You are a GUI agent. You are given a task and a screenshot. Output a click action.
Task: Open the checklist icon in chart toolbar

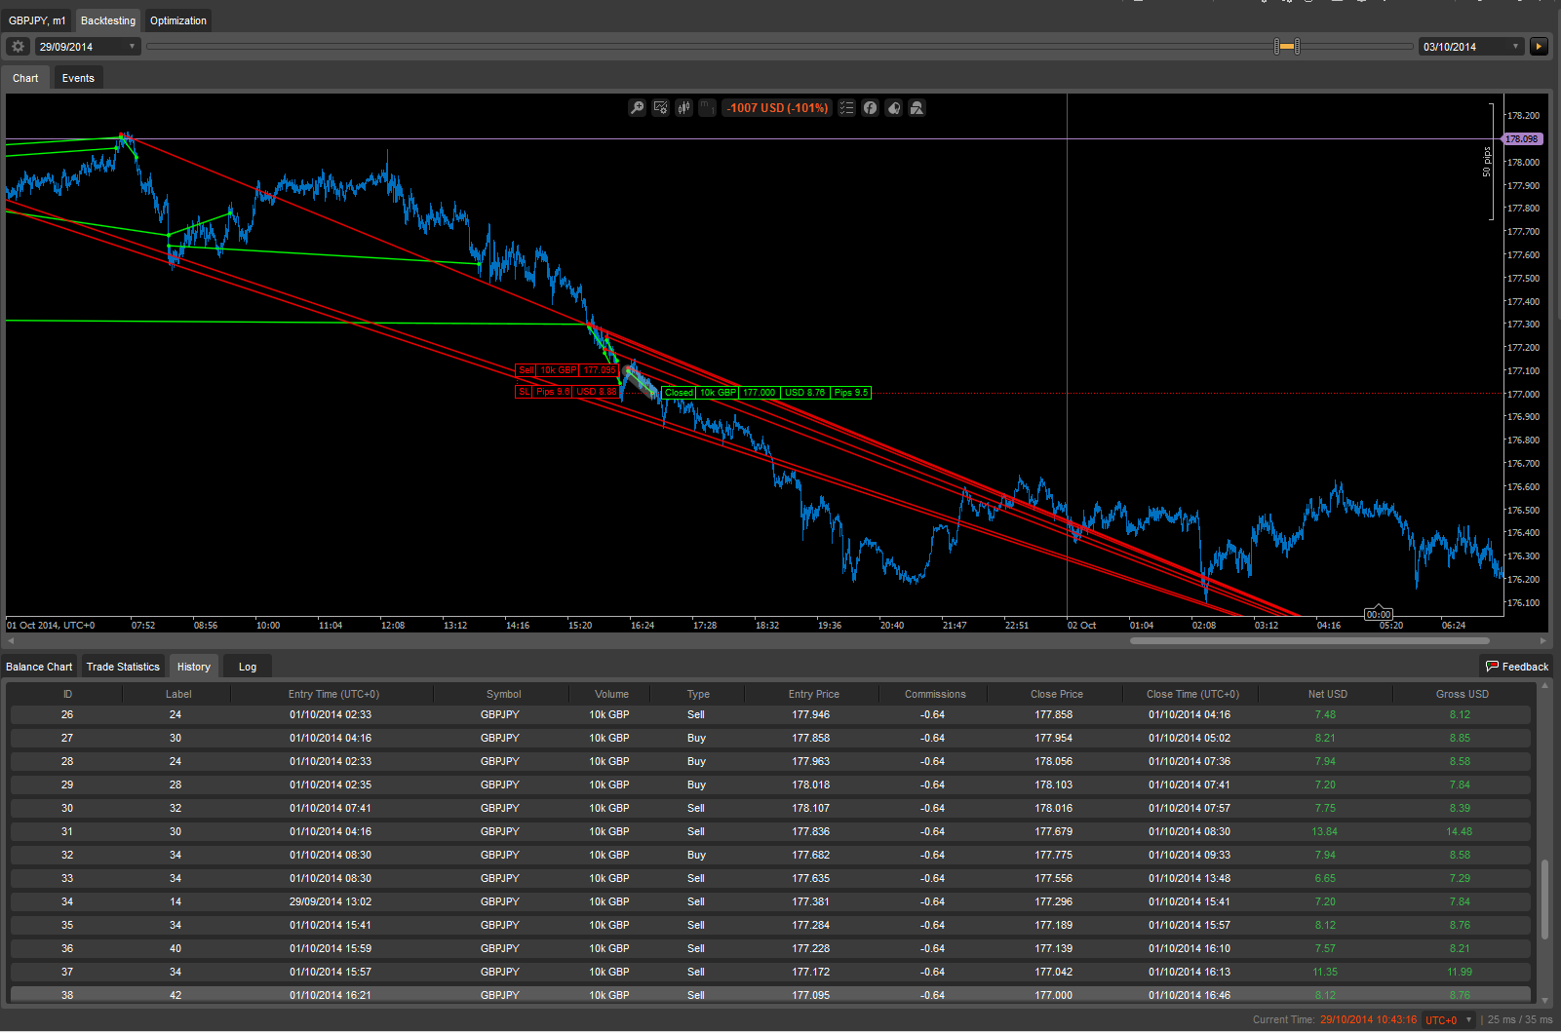pos(846,108)
